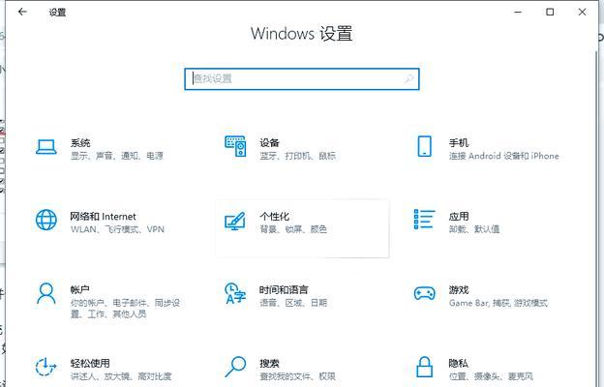Open the 搜索 settings title
Screen dimensions: 604x387
[269, 364]
